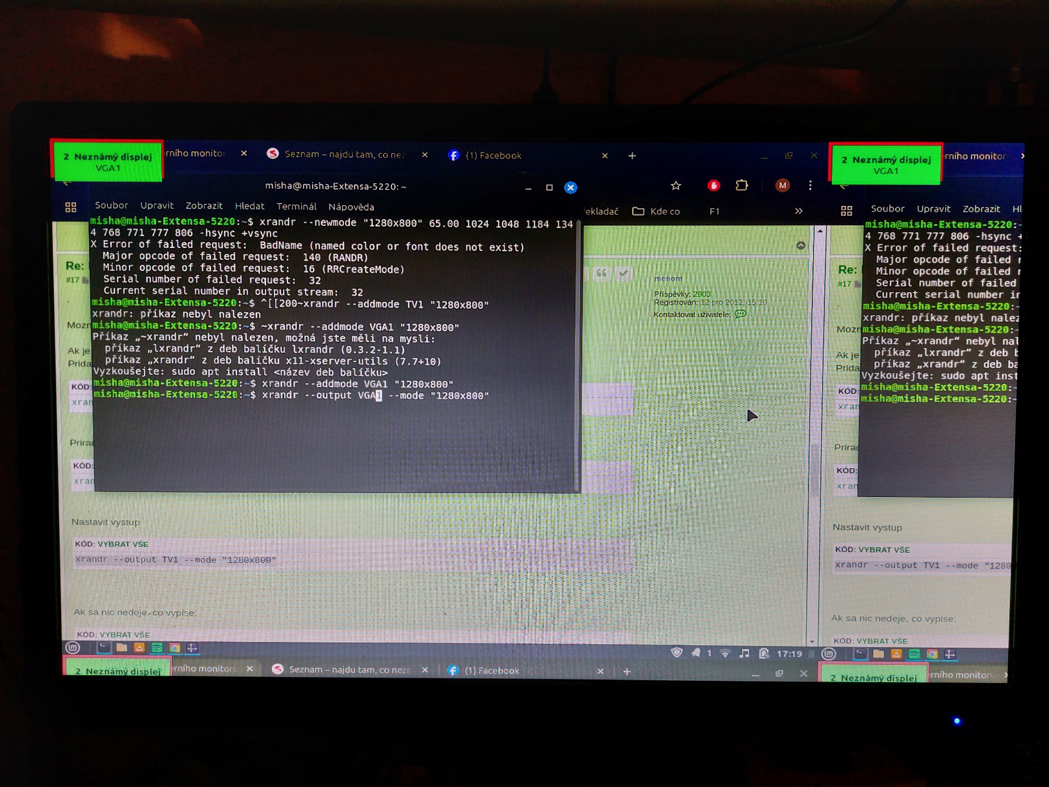This screenshot has height=787, width=1049.
Task: Open the Nápověda menu in the terminal
Action: (x=351, y=207)
